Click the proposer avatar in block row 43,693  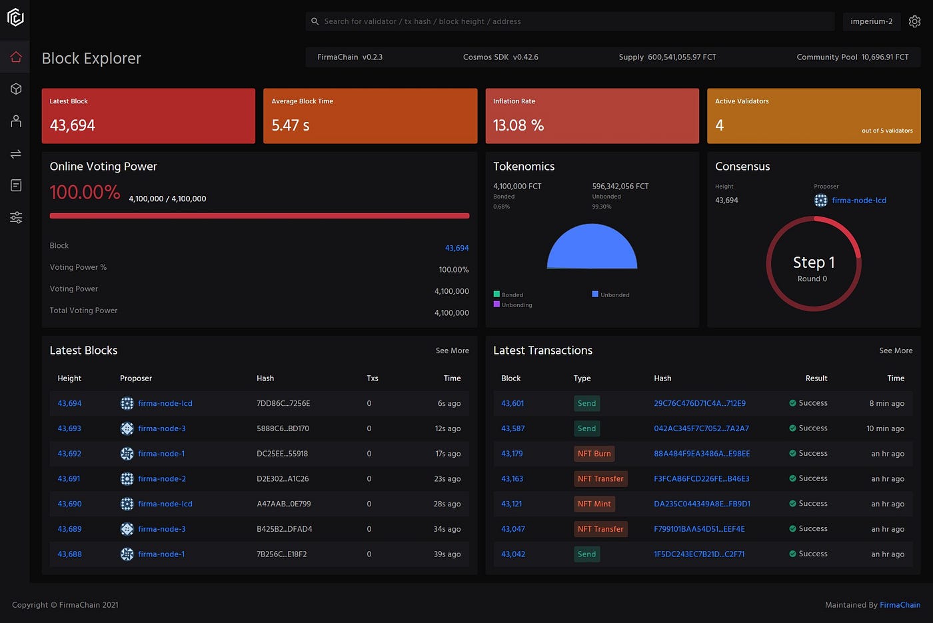(127, 428)
